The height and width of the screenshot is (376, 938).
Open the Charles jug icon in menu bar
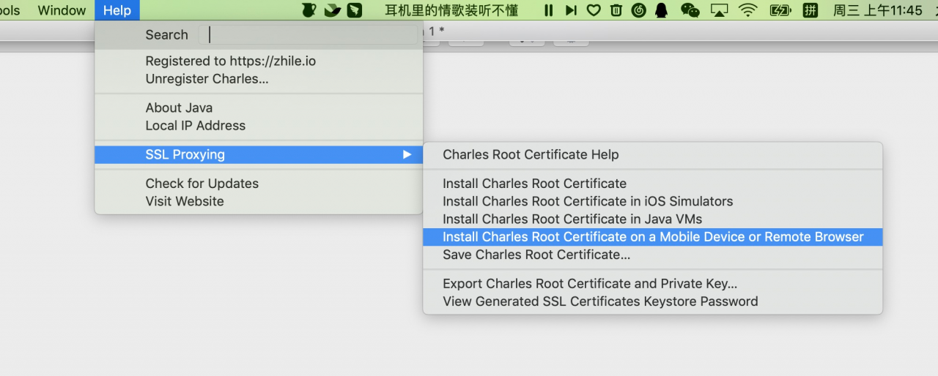[309, 10]
